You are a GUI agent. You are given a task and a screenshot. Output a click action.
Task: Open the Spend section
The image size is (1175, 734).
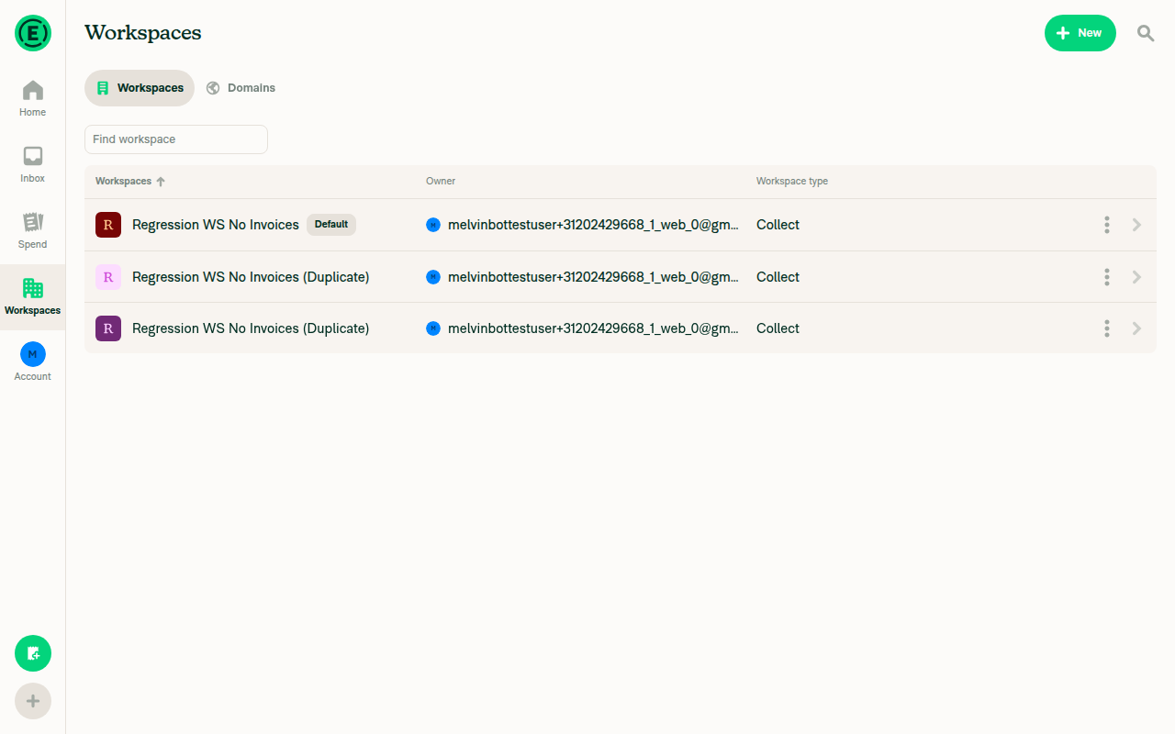click(33, 231)
